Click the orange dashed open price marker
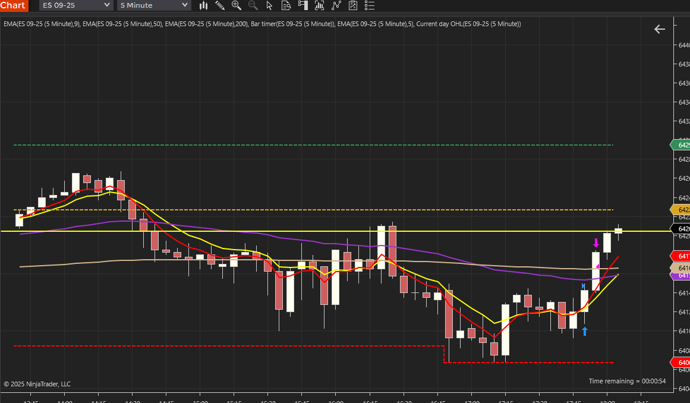The height and width of the screenshot is (403, 690). tap(680, 210)
